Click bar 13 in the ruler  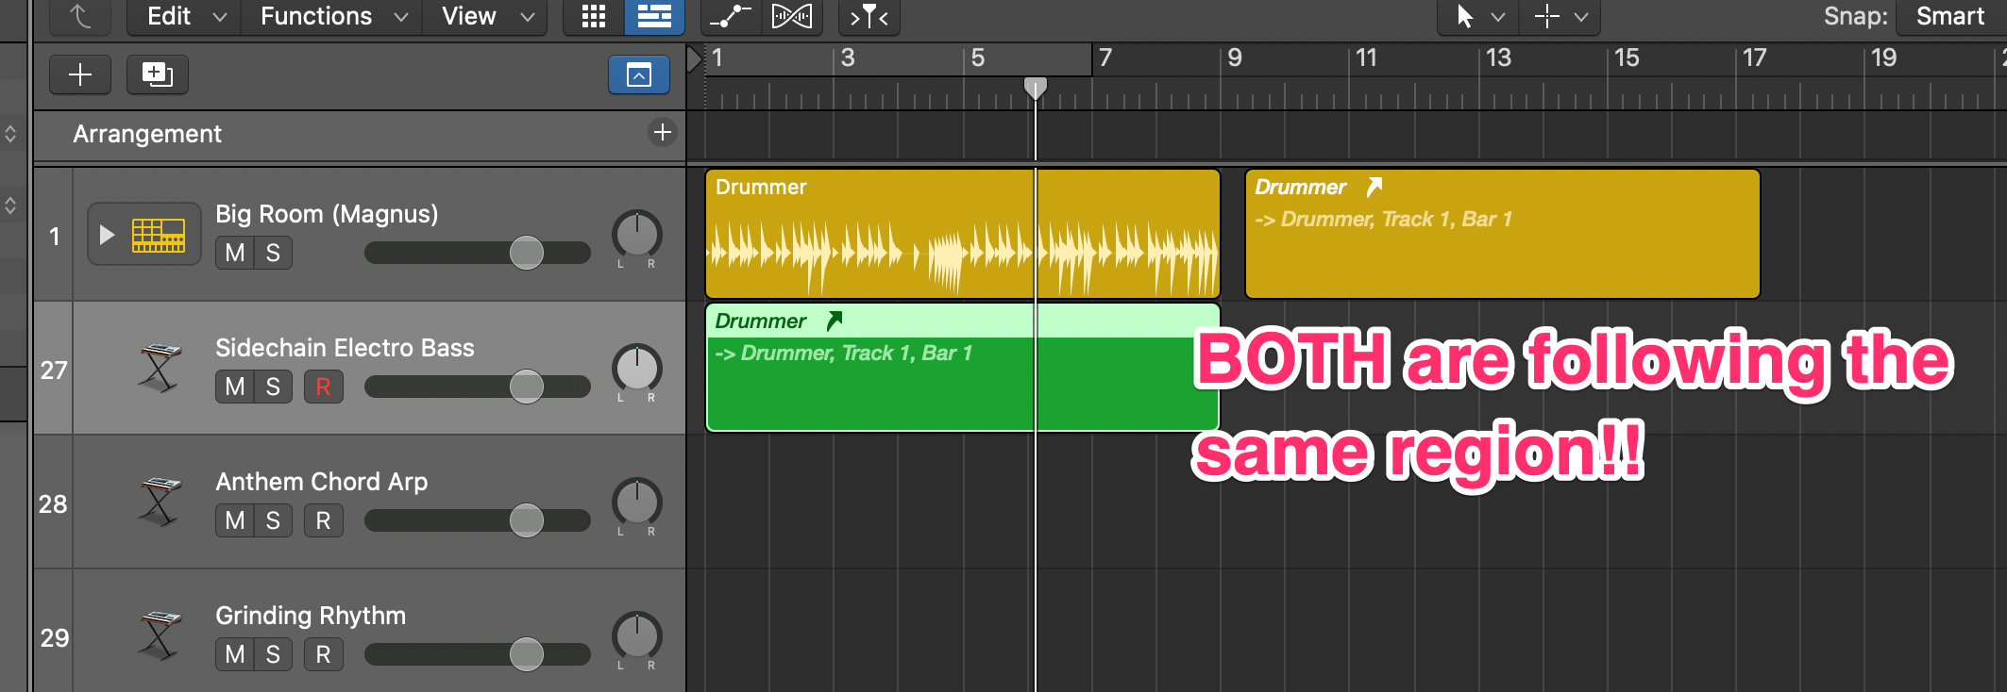1499,58
